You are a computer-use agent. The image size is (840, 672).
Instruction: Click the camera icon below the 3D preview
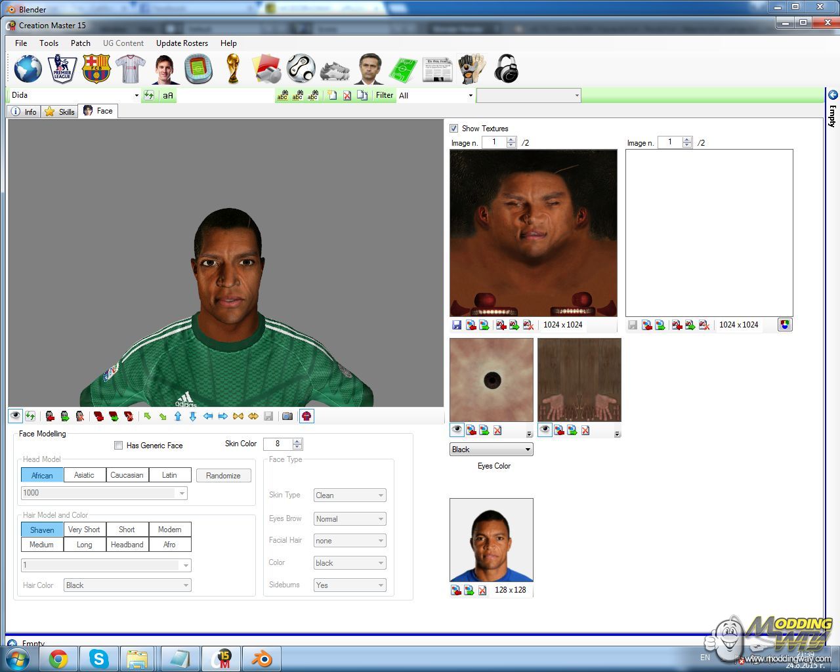click(287, 416)
